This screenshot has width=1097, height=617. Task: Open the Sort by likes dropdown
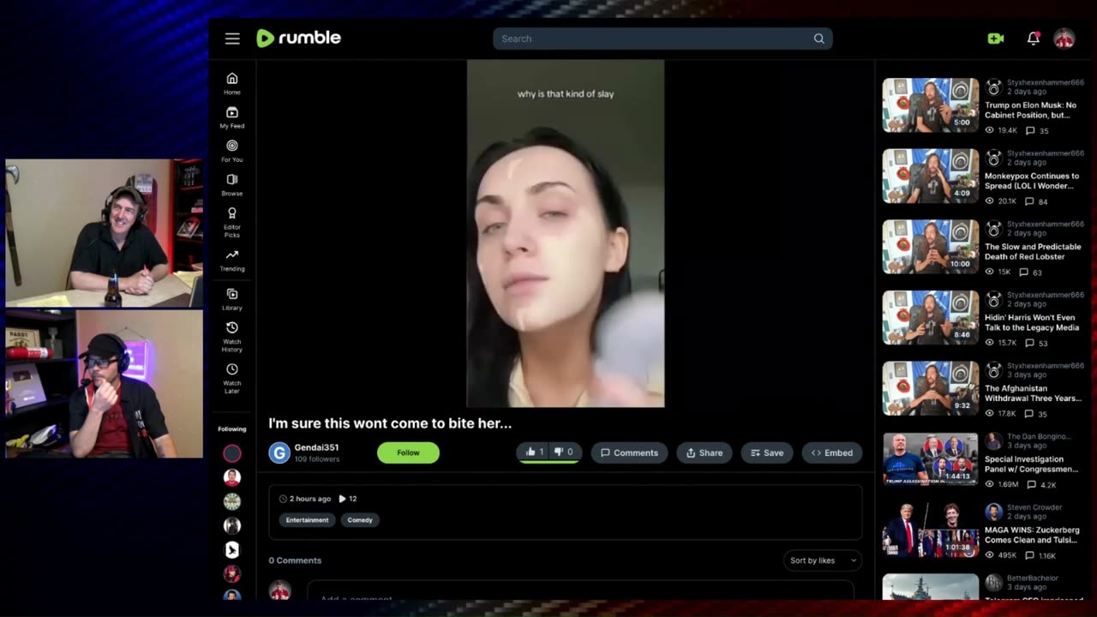click(823, 560)
